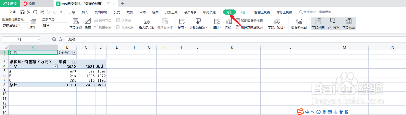Click the shirt skin icon in IME bar

point(341,112)
